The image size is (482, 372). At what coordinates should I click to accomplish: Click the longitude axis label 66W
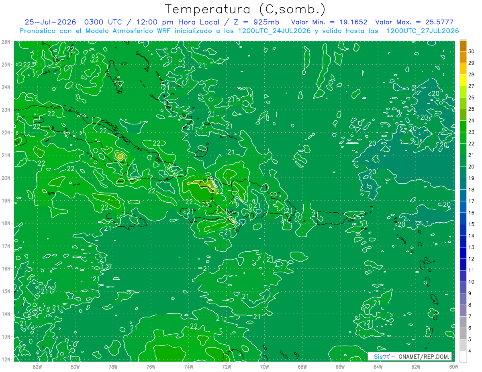tap(340, 366)
